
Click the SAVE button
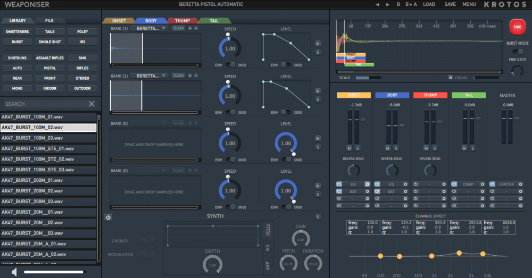coord(450,4)
